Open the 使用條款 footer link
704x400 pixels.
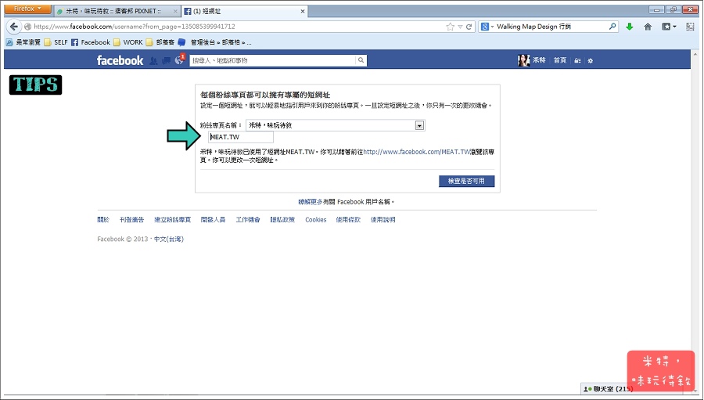[x=348, y=220]
